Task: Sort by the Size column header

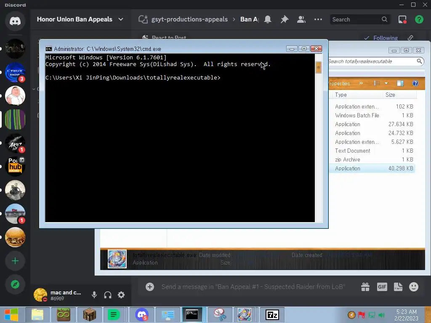Action: [400, 95]
